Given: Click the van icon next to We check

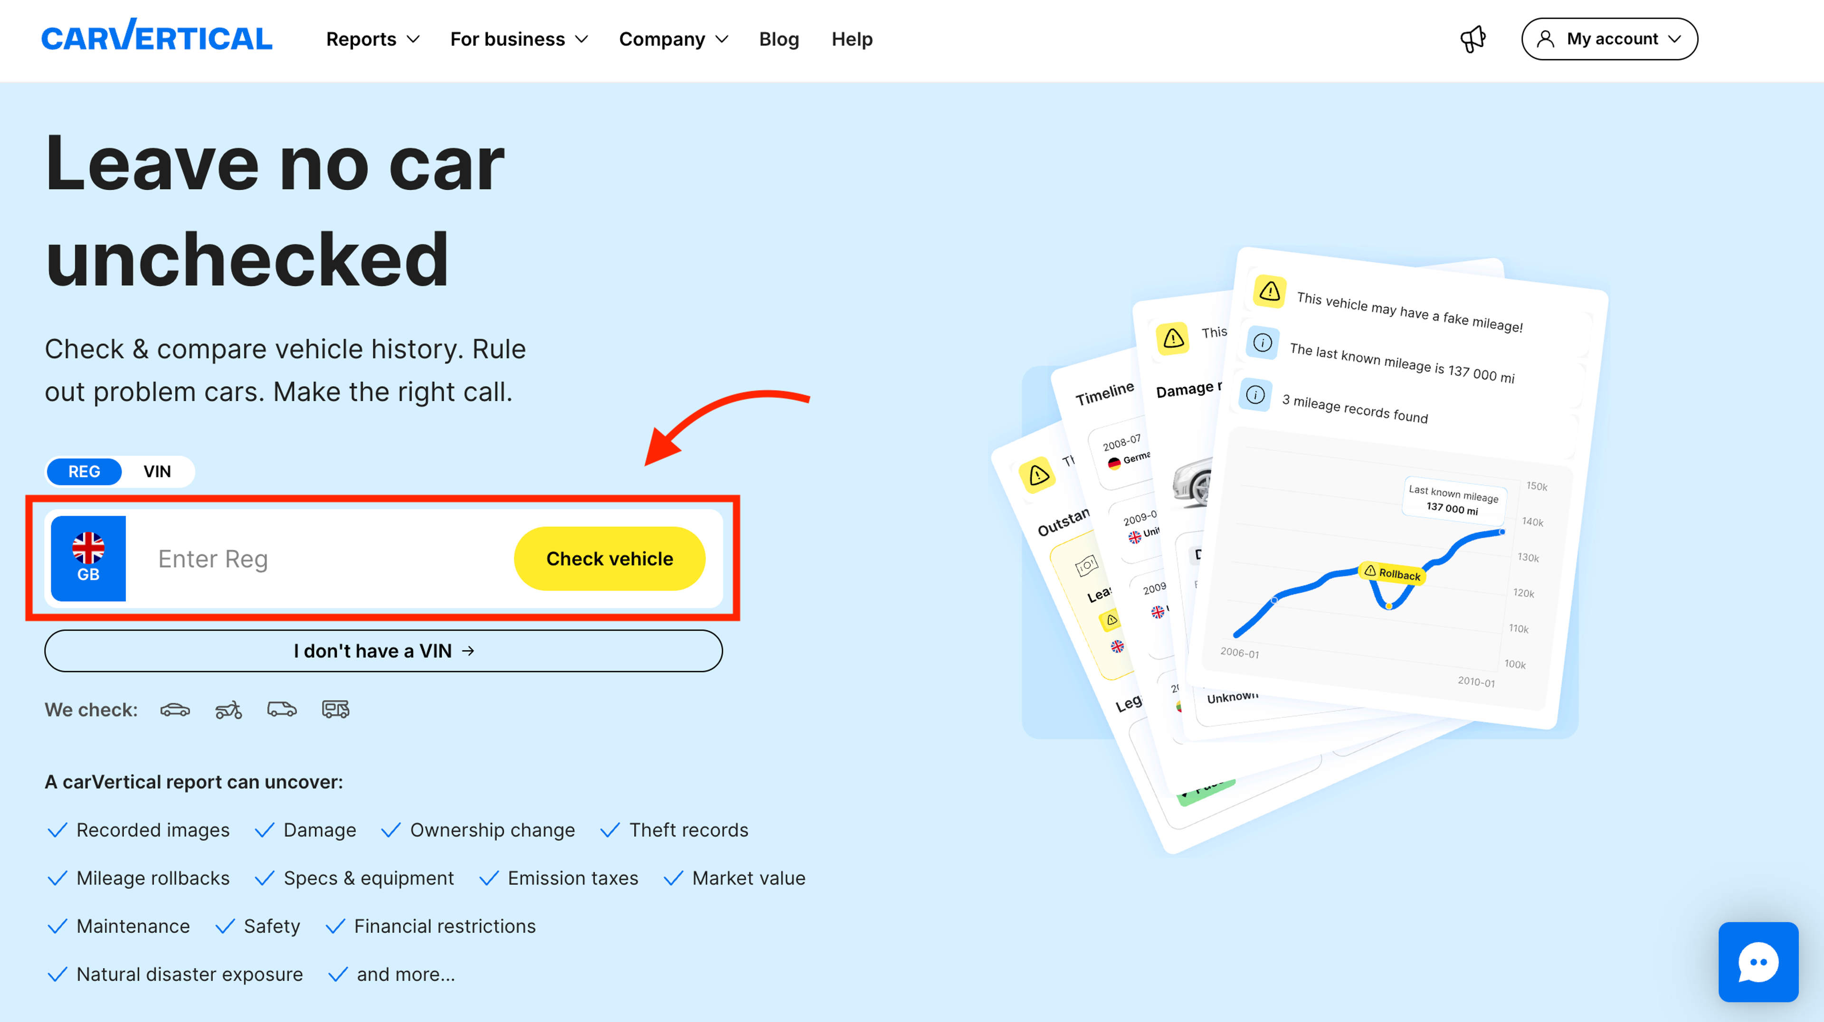Looking at the screenshot, I should [x=282, y=709].
